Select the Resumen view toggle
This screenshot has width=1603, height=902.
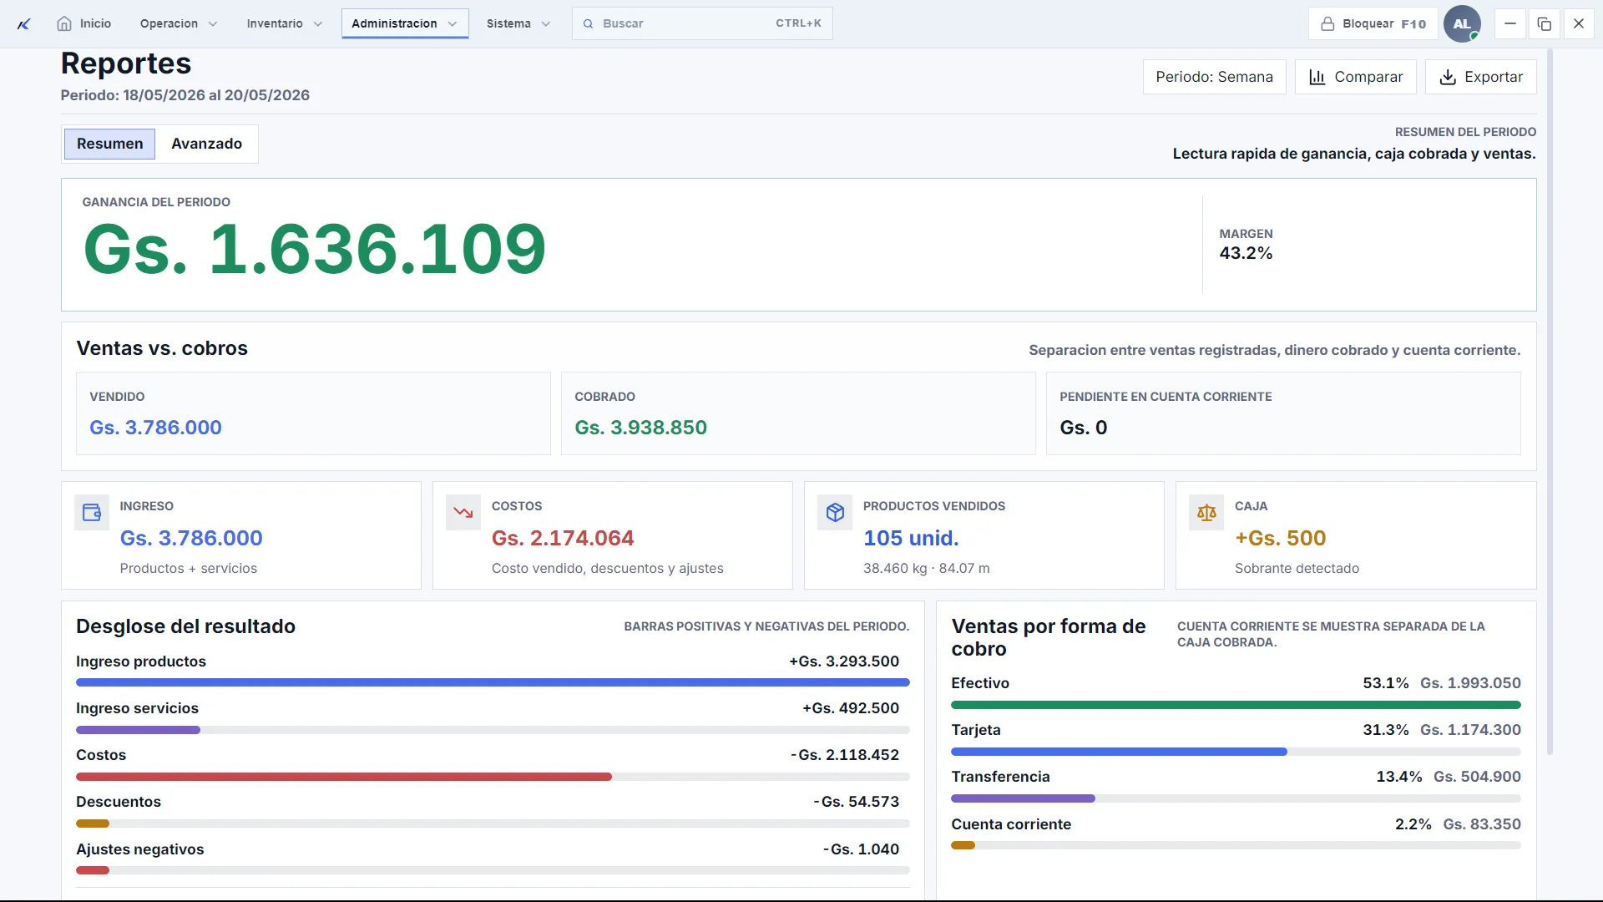click(x=109, y=144)
